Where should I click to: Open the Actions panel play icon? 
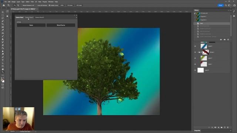coord(234,16)
